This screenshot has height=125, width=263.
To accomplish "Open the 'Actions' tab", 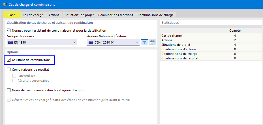I will pyautogui.click(x=54, y=15).
